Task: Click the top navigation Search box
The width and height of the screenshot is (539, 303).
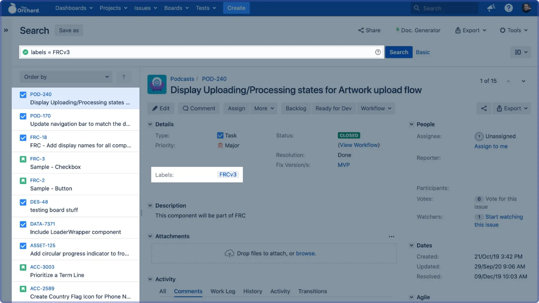Action: tap(444, 8)
